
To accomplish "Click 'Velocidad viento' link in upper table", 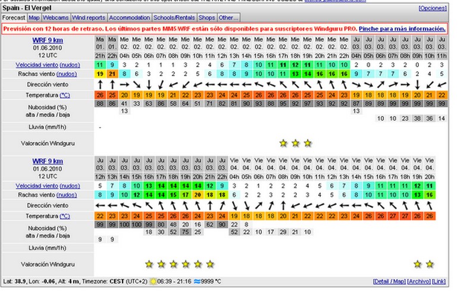I will click(37, 65).
